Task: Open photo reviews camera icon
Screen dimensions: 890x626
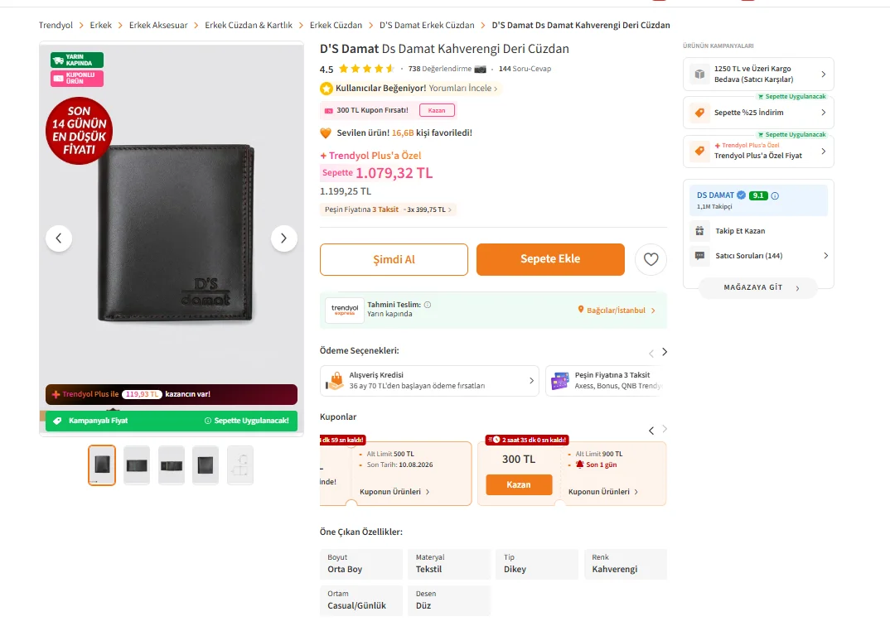Action: (480, 70)
